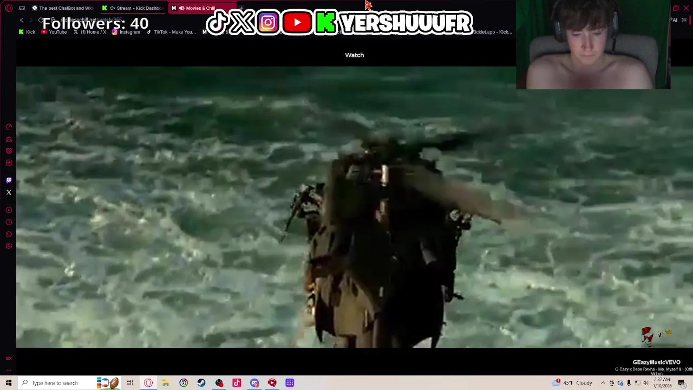Open Discord from the taskbar
693x390 pixels.
pyautogui.click(x=254, y=383)
